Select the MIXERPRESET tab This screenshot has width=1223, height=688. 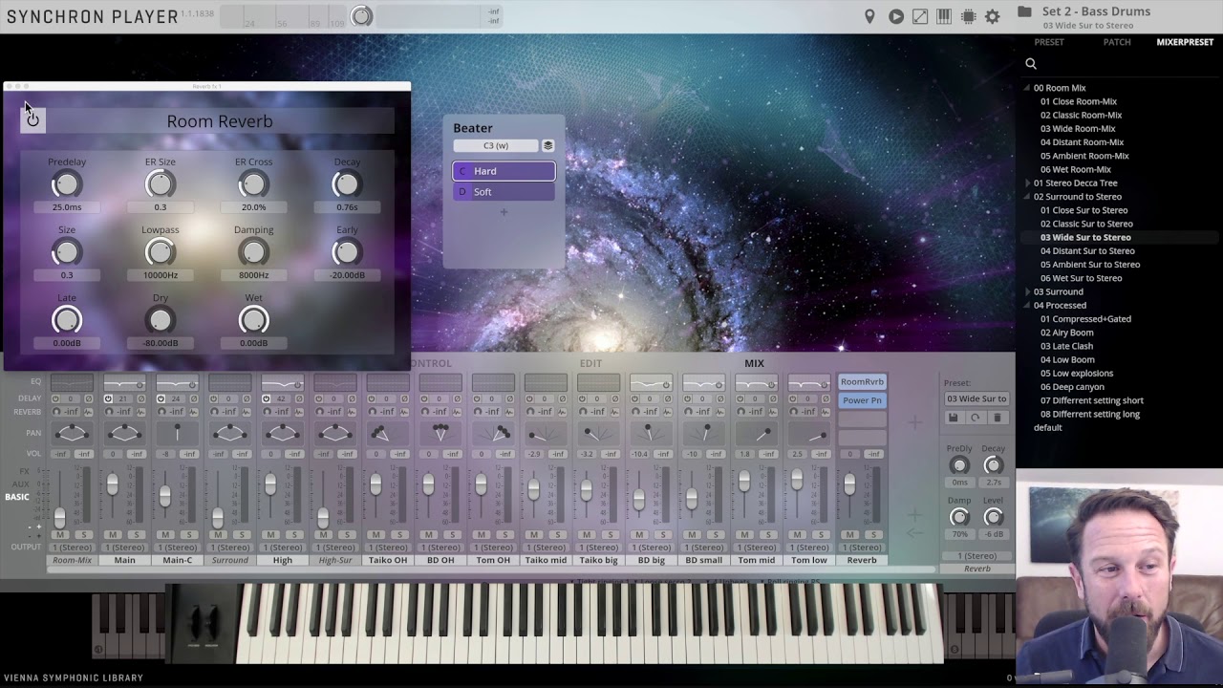click(1185, 42)
